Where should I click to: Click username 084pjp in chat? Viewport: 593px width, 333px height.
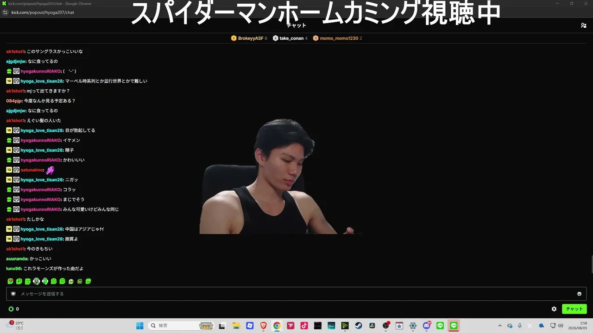pyautogui.click(x=14, y=101)
